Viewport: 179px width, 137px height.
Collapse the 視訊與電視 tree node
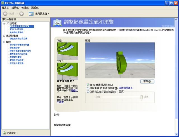tap(4, 36)
